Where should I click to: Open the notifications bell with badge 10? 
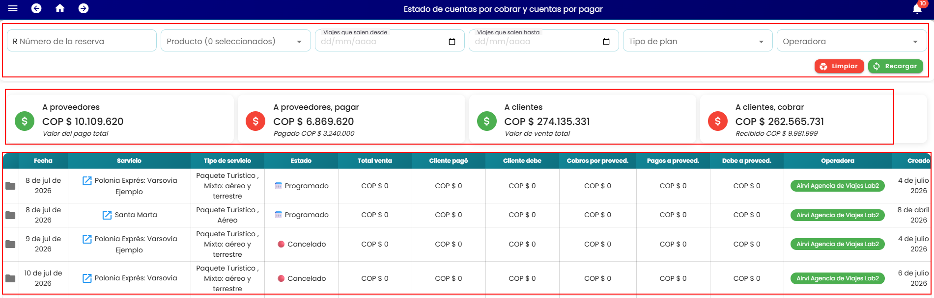917,8
